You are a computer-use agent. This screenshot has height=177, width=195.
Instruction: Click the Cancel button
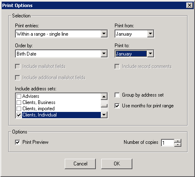click(x=80, y=164)
